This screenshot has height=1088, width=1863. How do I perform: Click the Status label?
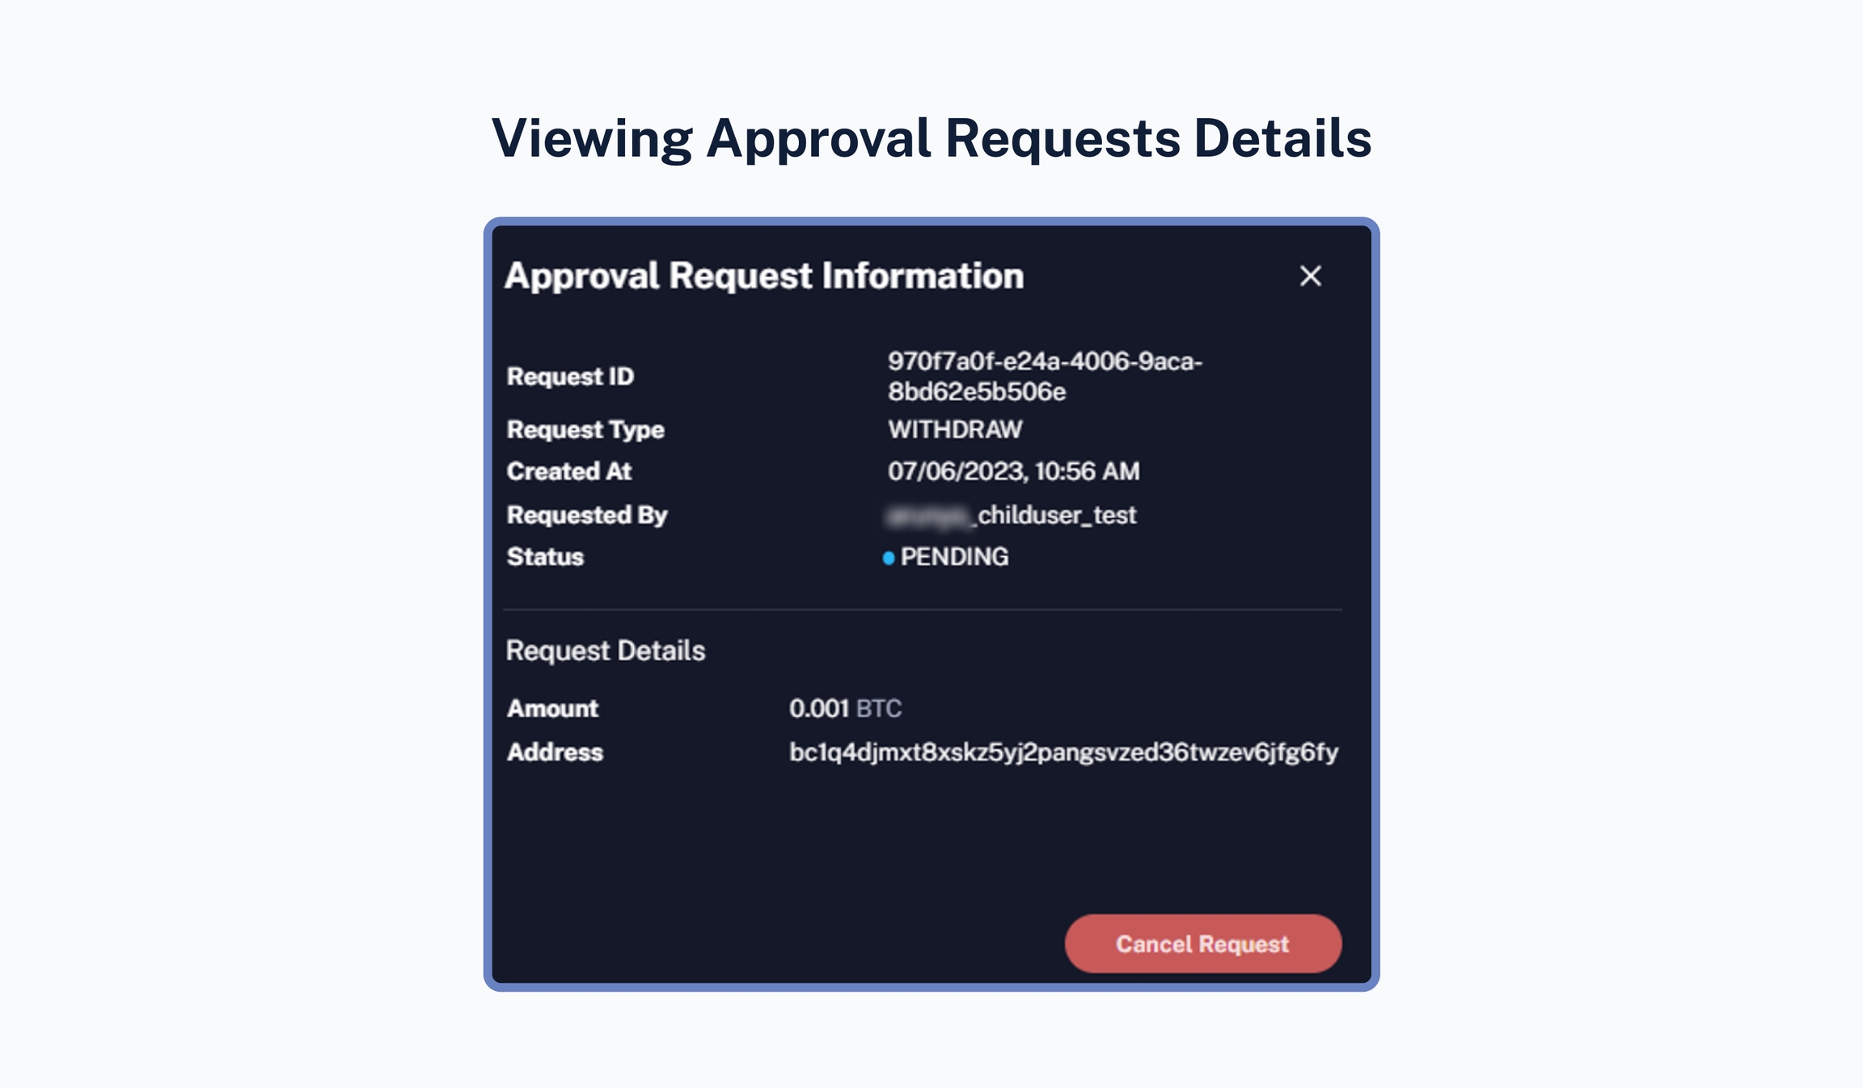click(x=545, y=557)
